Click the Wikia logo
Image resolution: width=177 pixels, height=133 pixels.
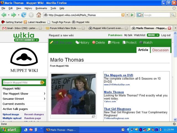pos(24,35)
